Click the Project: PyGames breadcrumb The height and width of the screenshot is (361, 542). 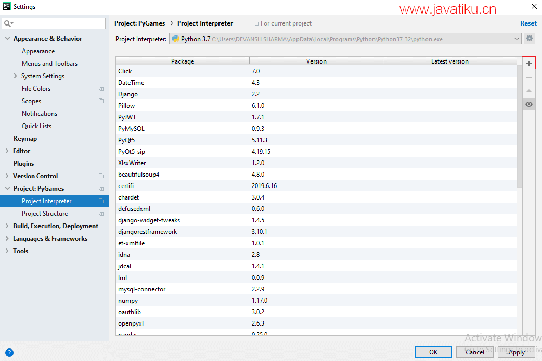point(139,23)
